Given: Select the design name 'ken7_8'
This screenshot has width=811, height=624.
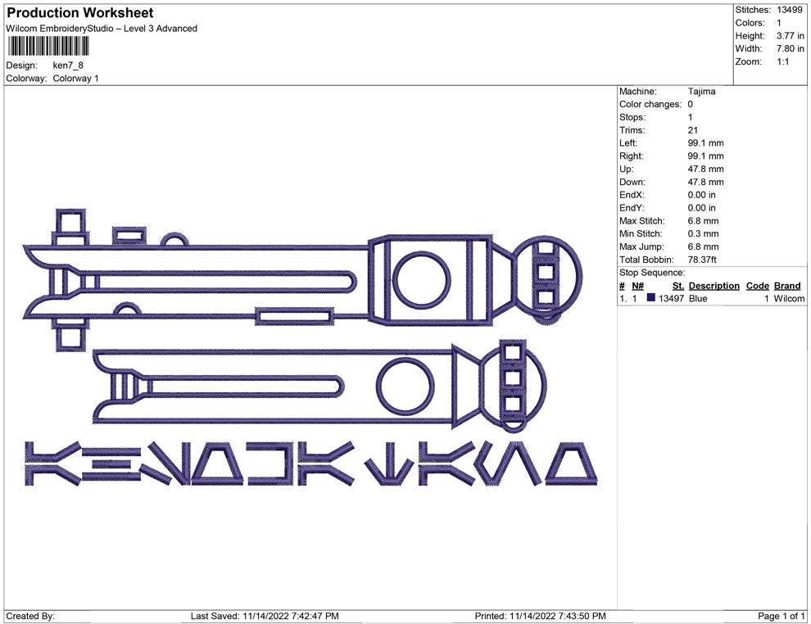Looking at the screenshot, I should [68, 66].
